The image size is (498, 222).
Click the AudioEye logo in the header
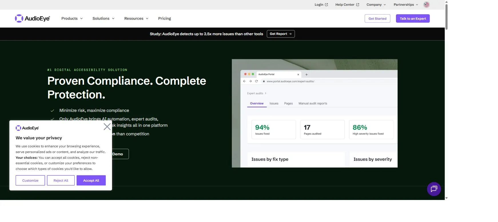32,19
